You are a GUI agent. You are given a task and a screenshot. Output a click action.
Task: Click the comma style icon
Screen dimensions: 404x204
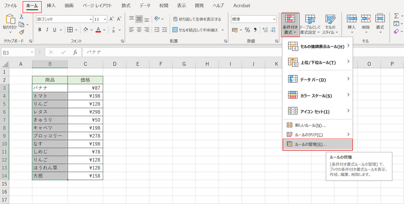255,30
